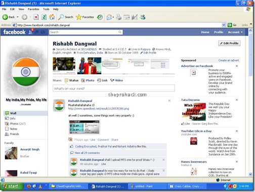Viewport: 255px width, 192px height.
Task: Click page scrollbar down arrow
Action: click(250, 174)
